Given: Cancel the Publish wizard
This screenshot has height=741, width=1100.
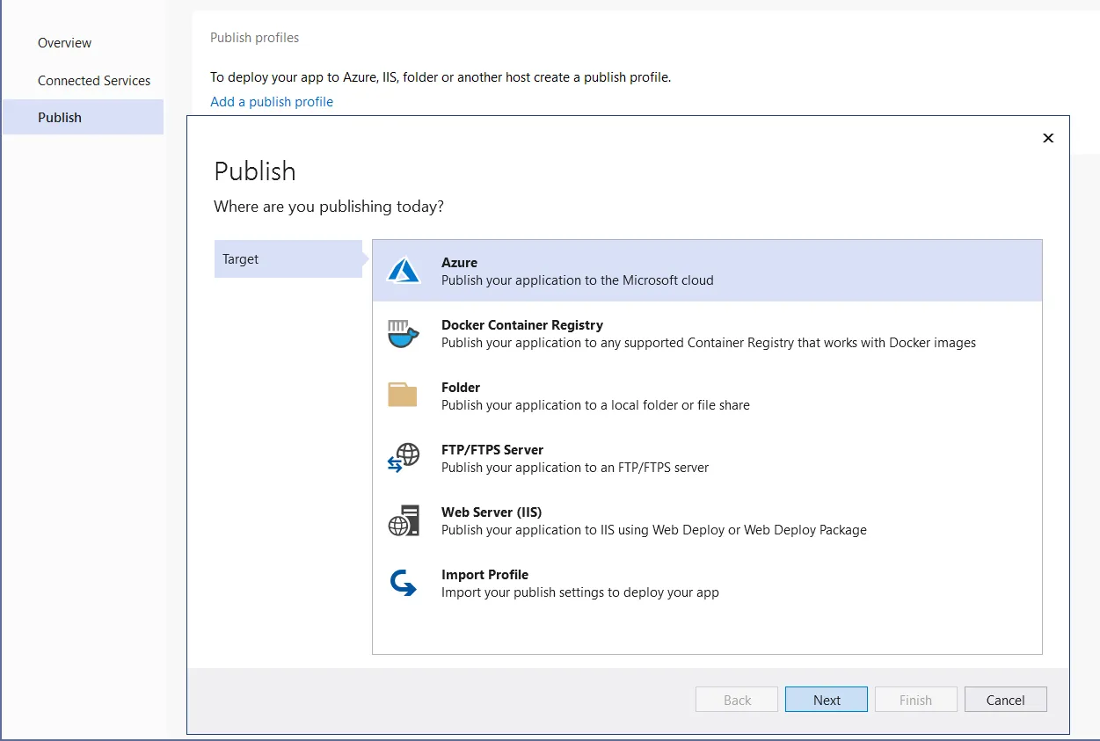Looking at the screenshot, I should point(1005,699).
